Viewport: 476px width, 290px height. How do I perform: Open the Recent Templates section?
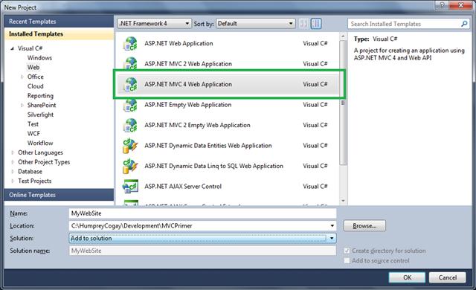[59, 22]
